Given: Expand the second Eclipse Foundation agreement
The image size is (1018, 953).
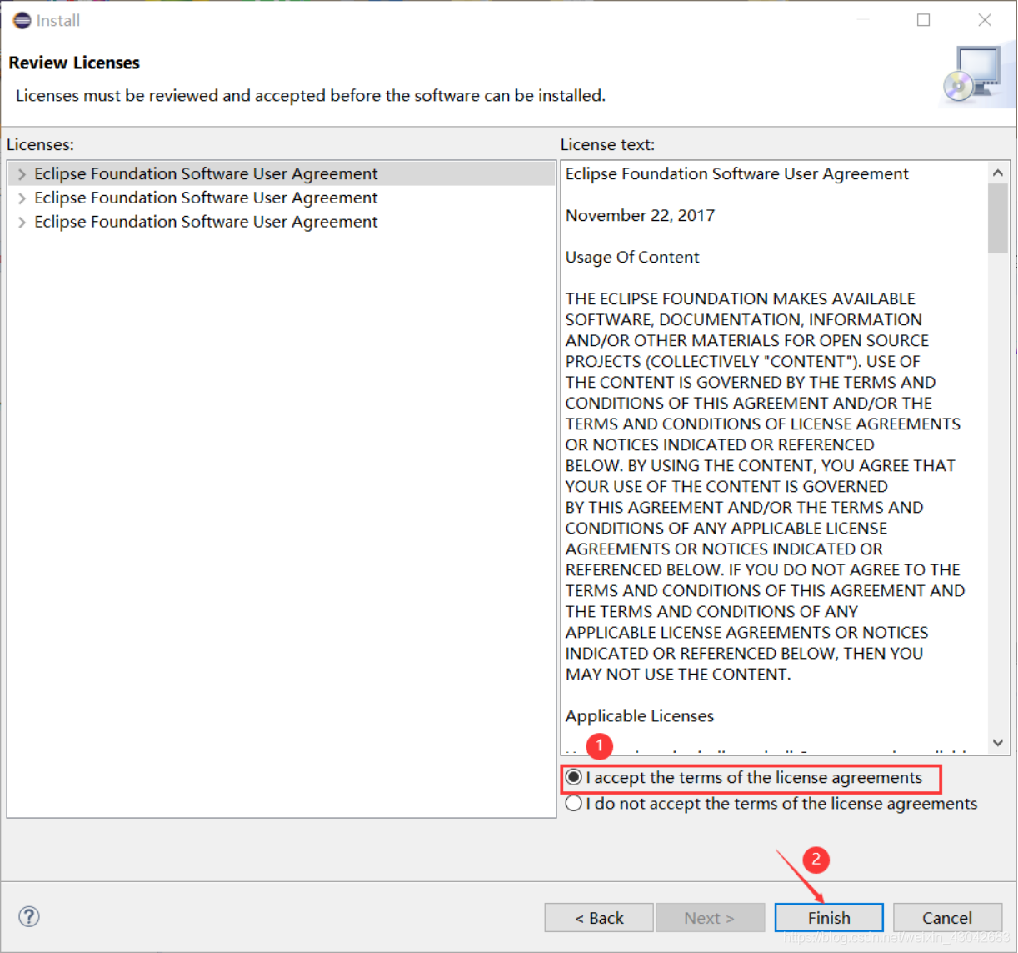Looking at the screenshot, I should [22, 198].
